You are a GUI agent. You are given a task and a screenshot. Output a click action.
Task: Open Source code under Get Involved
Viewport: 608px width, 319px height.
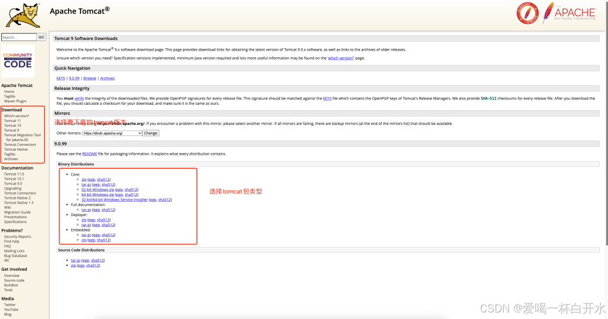14,280
